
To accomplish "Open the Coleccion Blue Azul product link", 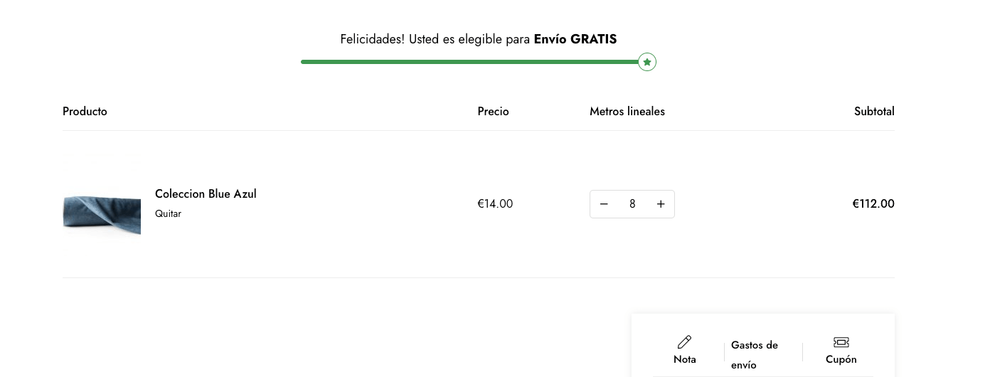I will tap(206, 193).
